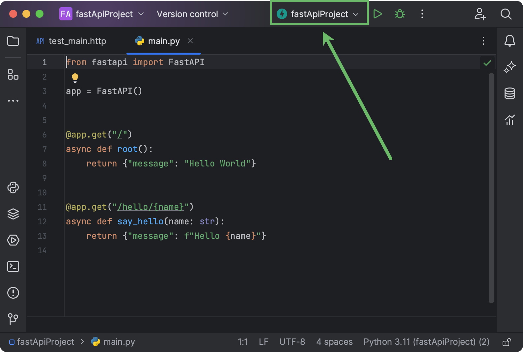The image size is (523, 352).
Task: Open the Problems tool window
Action: coord(13,293)
